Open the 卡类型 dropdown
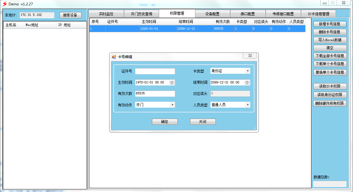The image size is (353, 192). click(247, 71)
